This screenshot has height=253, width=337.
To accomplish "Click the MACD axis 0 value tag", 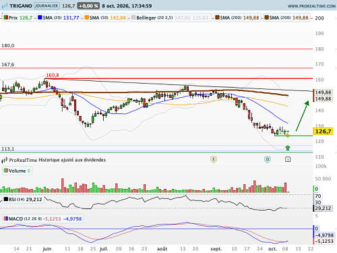I will 316,229.
